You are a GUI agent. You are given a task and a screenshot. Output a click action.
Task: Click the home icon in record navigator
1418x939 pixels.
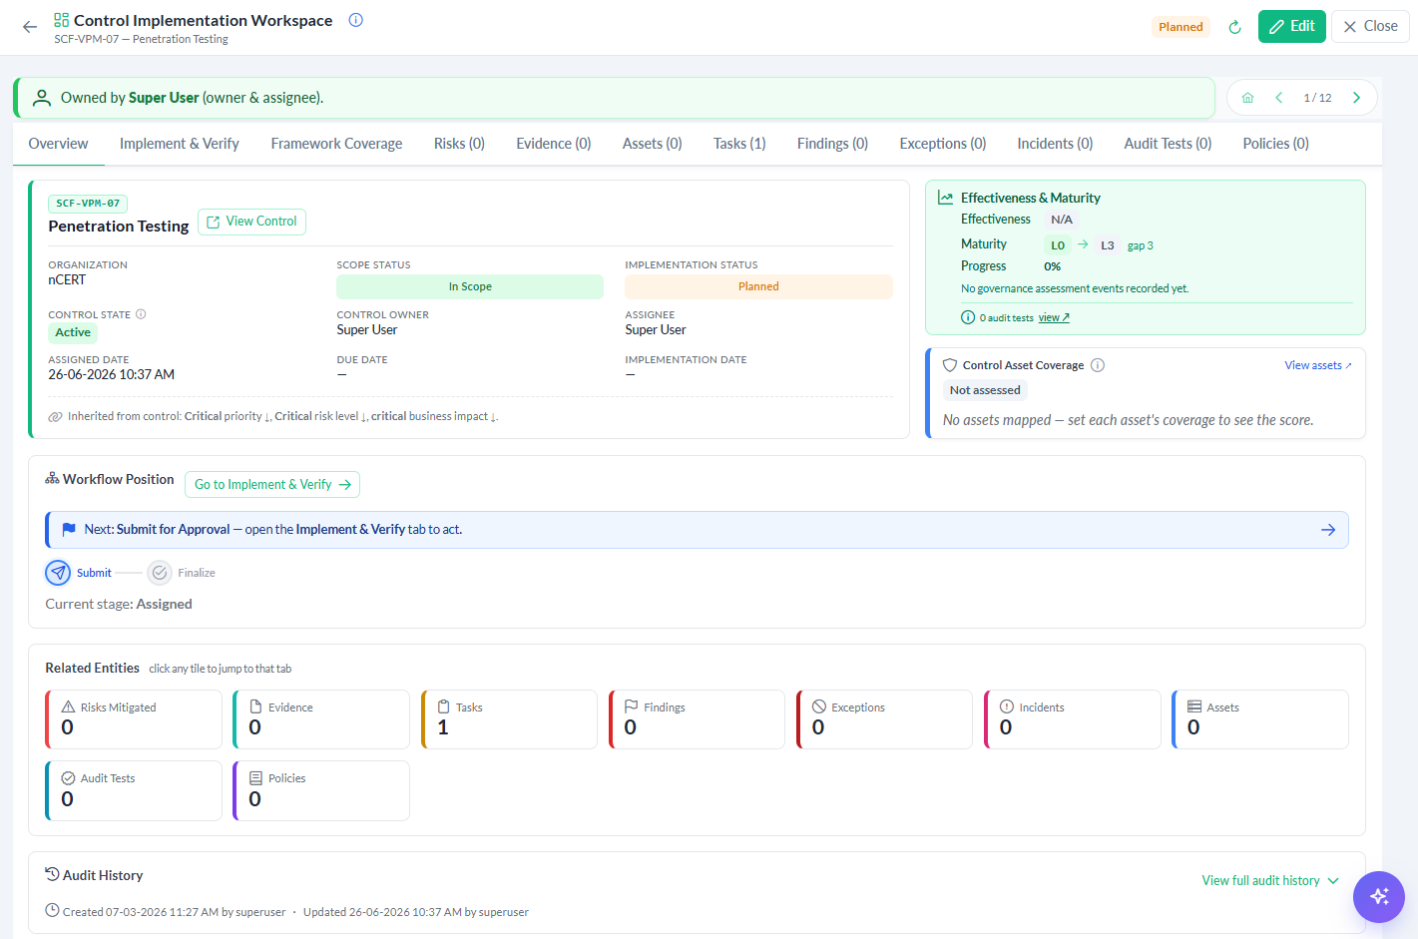pos(1247,98)
